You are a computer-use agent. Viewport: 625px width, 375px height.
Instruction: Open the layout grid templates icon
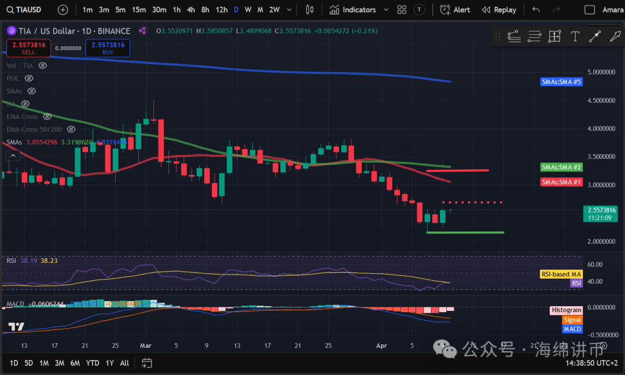click(402, 10)
